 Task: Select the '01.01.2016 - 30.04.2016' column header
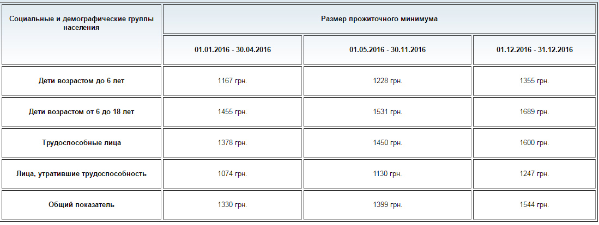click(x=233, y=49)
